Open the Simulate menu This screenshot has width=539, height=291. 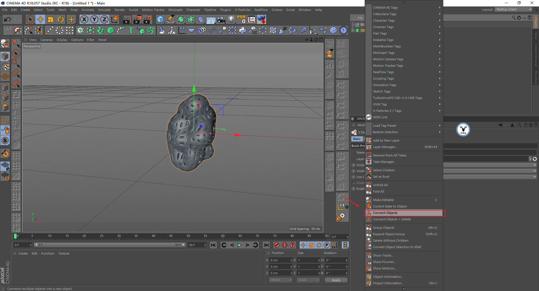(x=104, y=10)
